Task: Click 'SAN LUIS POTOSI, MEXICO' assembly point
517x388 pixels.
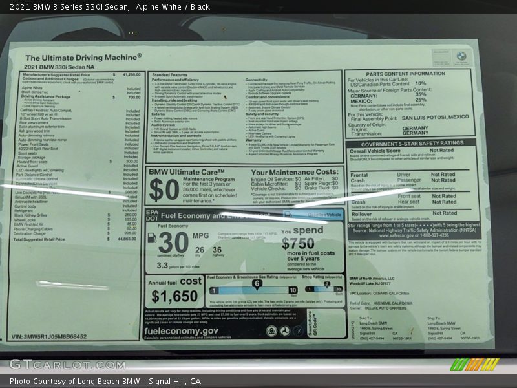Action: (435, 118)
